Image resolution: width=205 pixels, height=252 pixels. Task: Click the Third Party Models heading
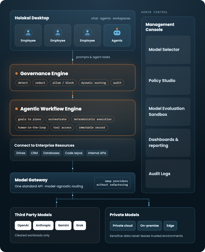coord(33,215)
